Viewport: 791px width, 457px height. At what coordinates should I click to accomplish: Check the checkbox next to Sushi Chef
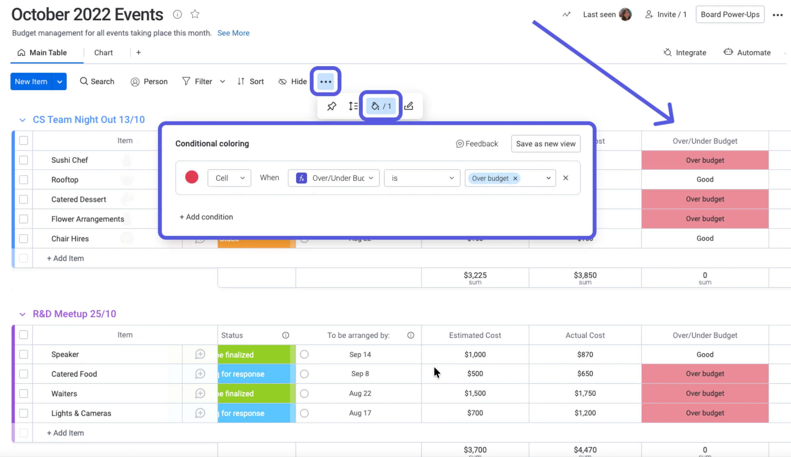(x=23, y=160)
